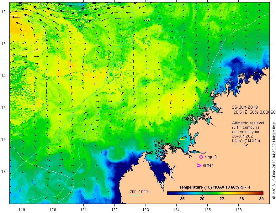Viewport: 276px width, 213px height.
Task: Click the dark red end of color bar near 29
Action: 262,193
